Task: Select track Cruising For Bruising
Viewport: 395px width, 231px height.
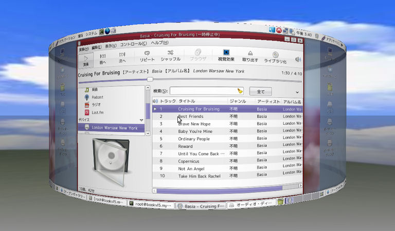Action: pyautogui.click(x=227, y=109)
